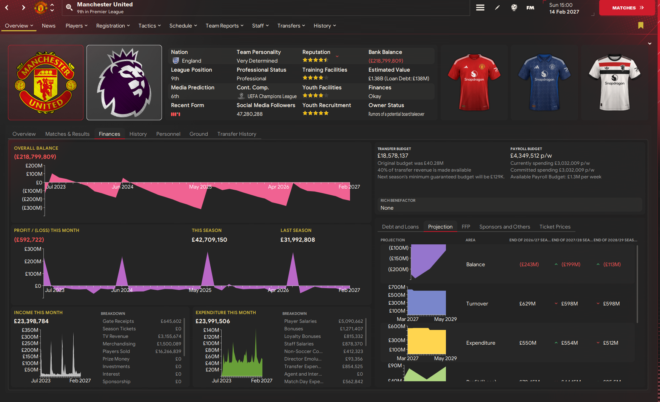Open the News menu item
Screen dimensions: 660x402
[49, 26]
